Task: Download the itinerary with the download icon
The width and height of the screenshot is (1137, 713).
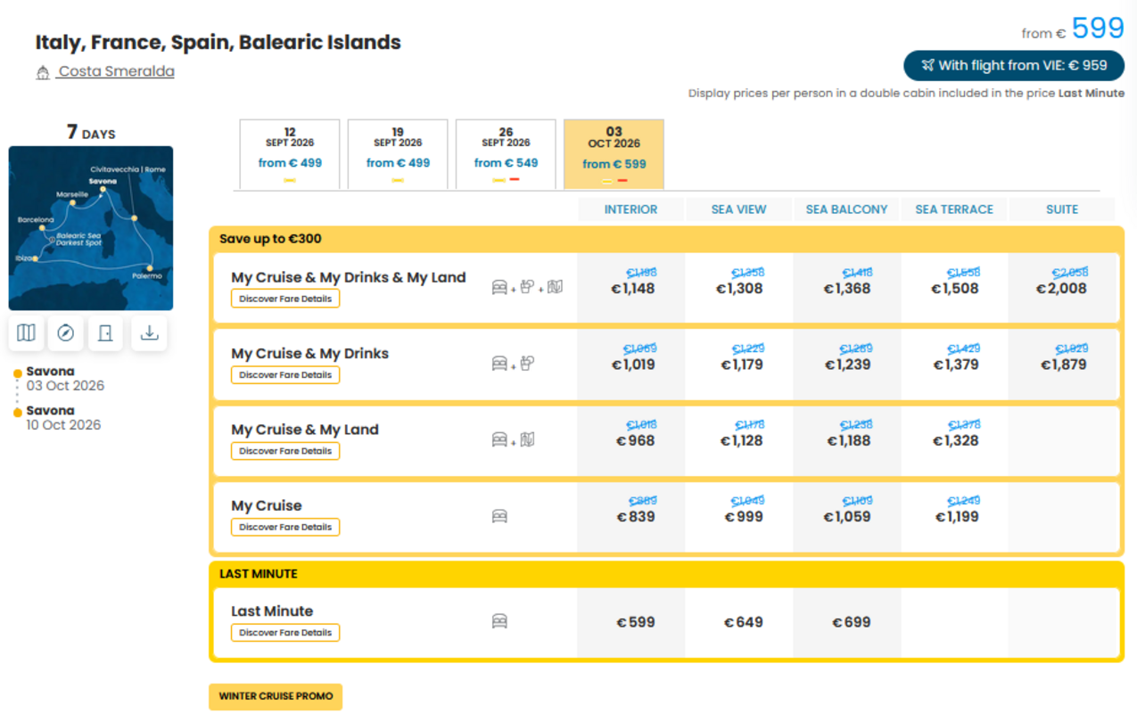Action: [149, 332]
